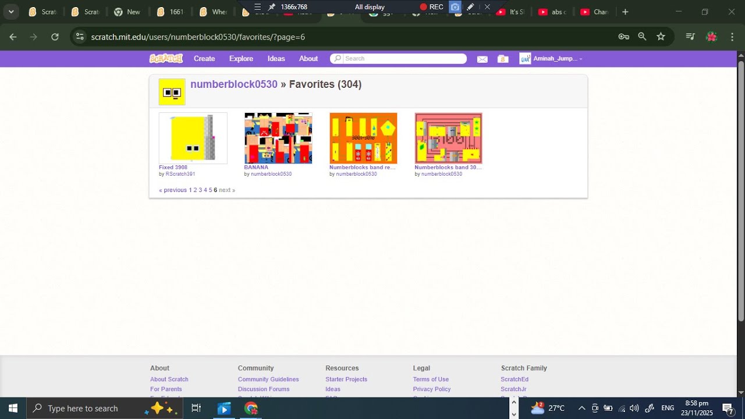Click the recorder pencil annotation icon

[470, 7]
